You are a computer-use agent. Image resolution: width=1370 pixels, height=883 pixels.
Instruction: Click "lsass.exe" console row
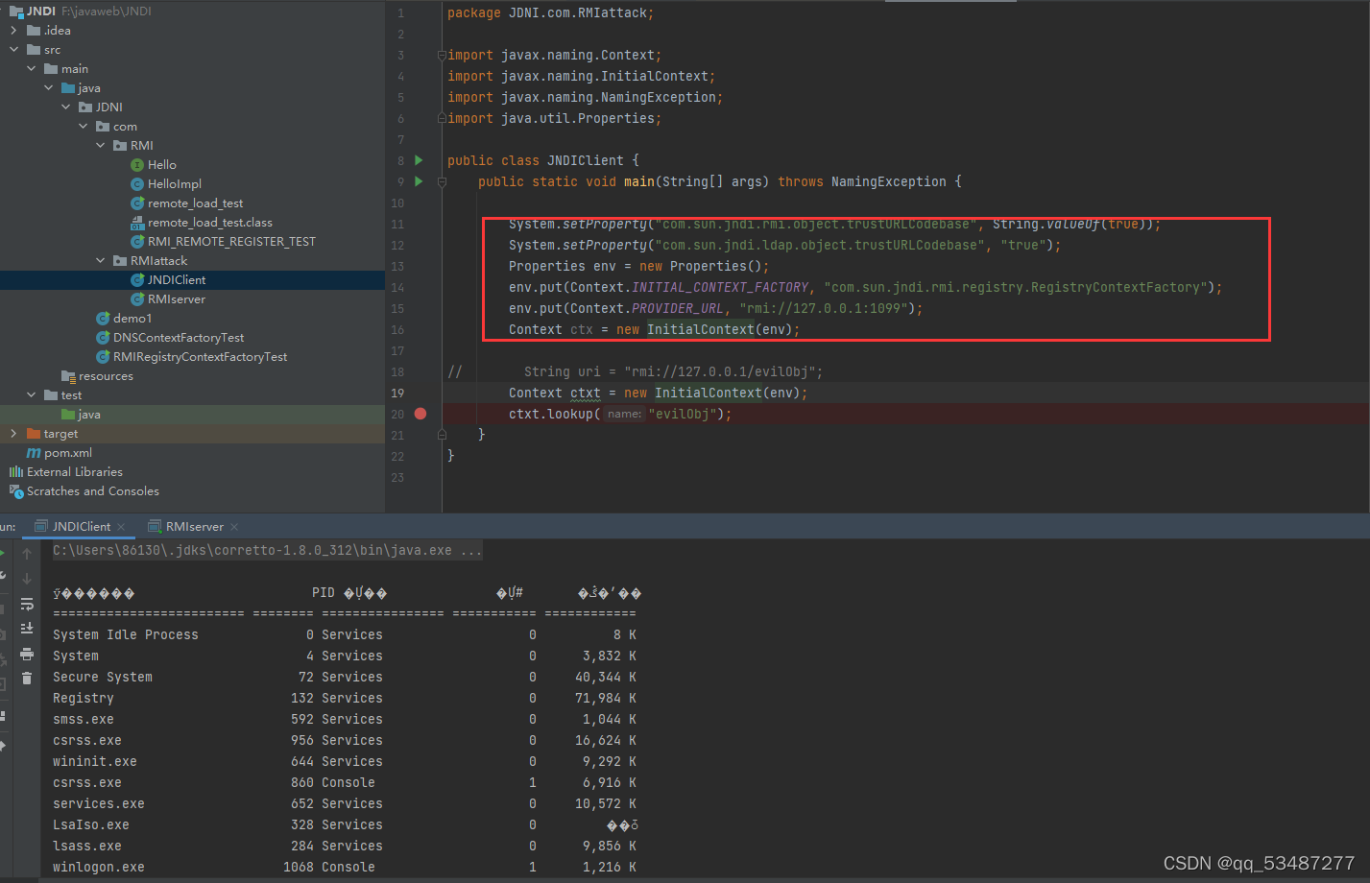click(x=345, y=846)
